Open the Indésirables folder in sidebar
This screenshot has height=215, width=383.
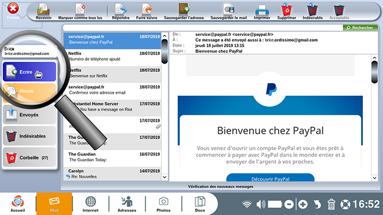(x=29, y=136)
